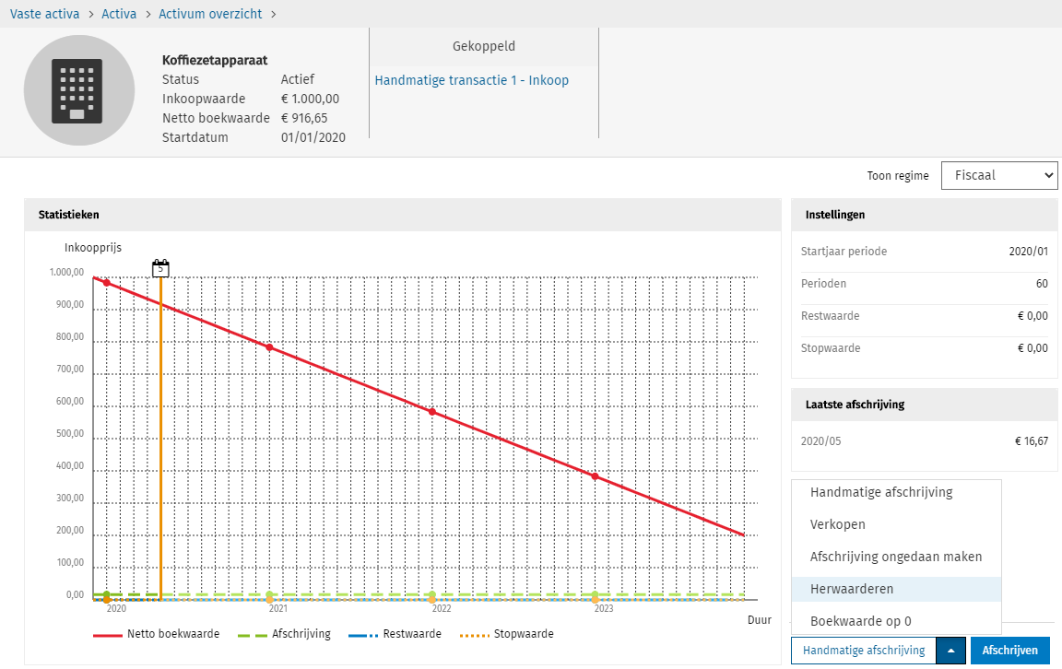Click the calendar marker icon on chart

[160, 268]
